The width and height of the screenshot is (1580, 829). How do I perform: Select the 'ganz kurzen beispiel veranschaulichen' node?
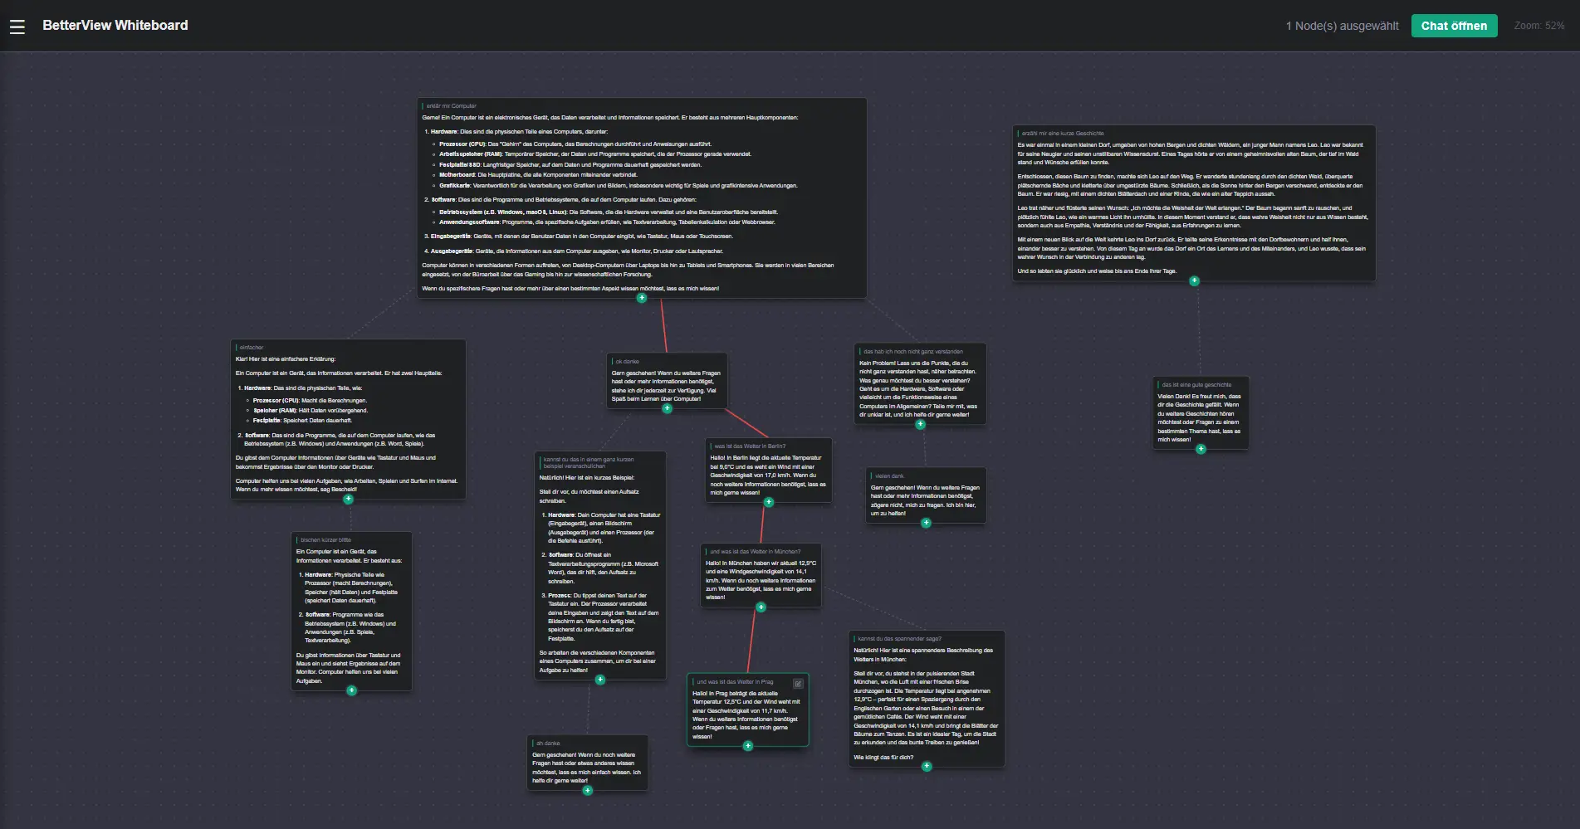[600, 566]
